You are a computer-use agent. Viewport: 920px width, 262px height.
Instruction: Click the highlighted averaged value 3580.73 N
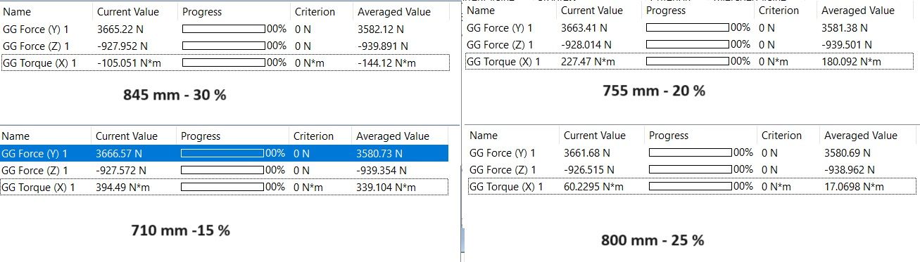click(x=379, y=153)
